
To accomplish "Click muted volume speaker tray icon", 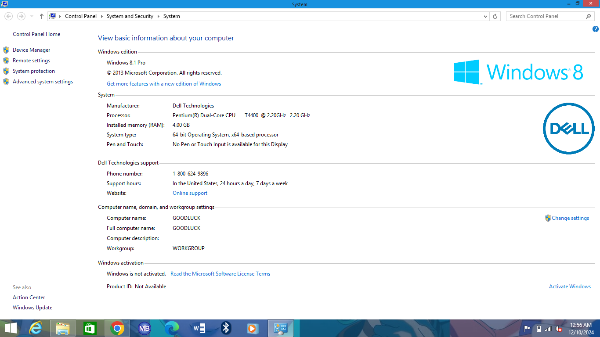I will click(x=559, y=329).
